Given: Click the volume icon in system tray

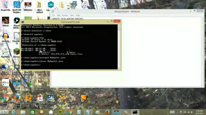Looking at the screenshot, I should 192,112.
